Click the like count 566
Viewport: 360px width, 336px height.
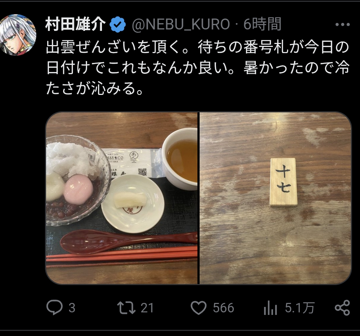(224, 308)
